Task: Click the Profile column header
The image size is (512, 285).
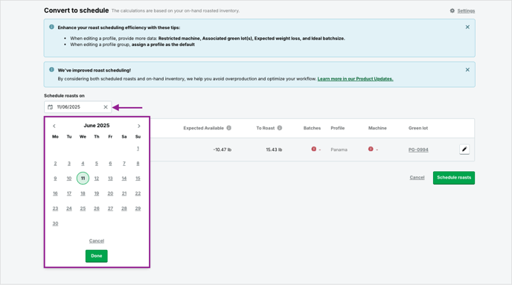Action: (x=338, y=128)
